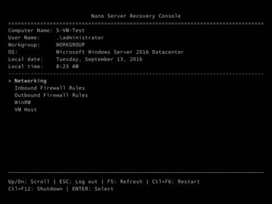Select the WinRM menu option
272x204 pixels.
pos(23,102)
